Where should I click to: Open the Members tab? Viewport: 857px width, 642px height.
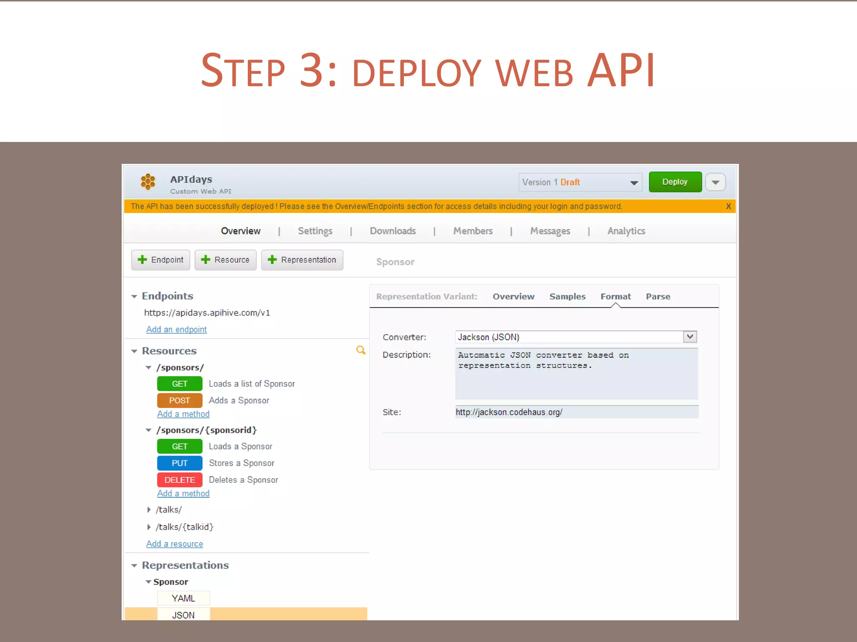(473, 231)
